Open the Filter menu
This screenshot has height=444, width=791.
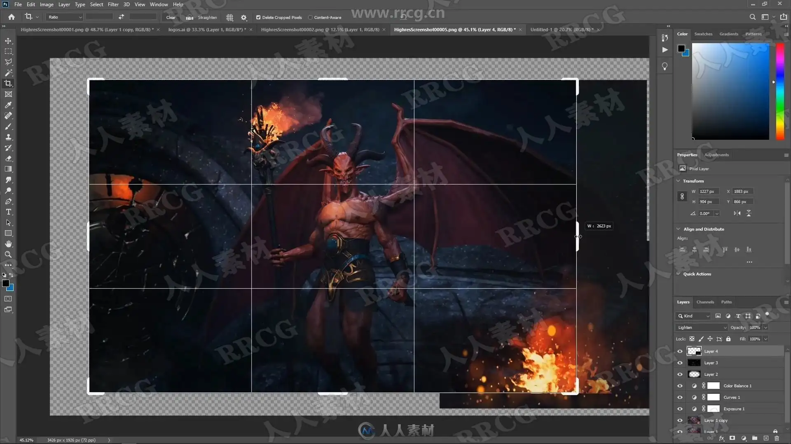click(x=113, y=5)
